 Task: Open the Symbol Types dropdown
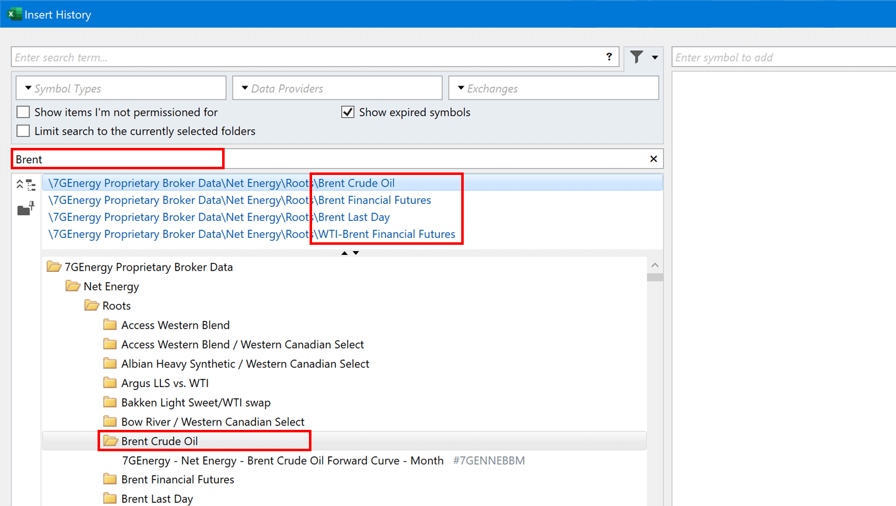point(121,88)
